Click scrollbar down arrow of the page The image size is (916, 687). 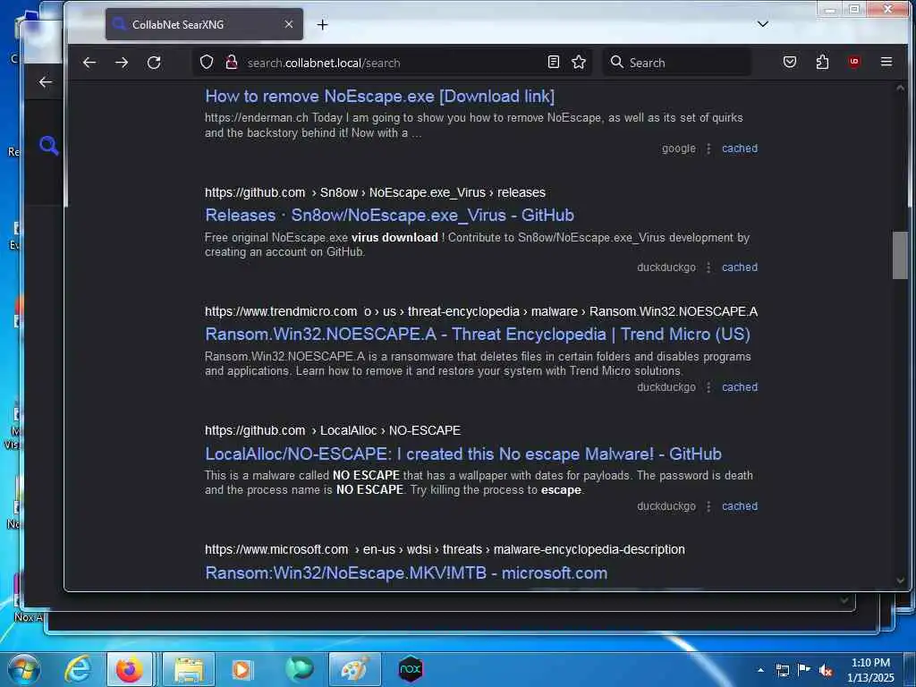[x=900, y=581]
